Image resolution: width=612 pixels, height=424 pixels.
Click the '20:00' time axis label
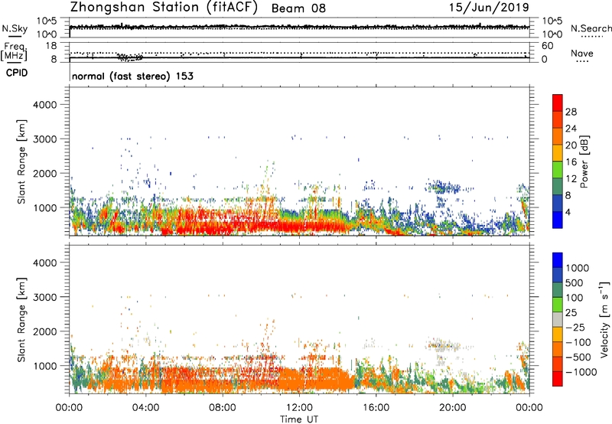click(453, 408)
